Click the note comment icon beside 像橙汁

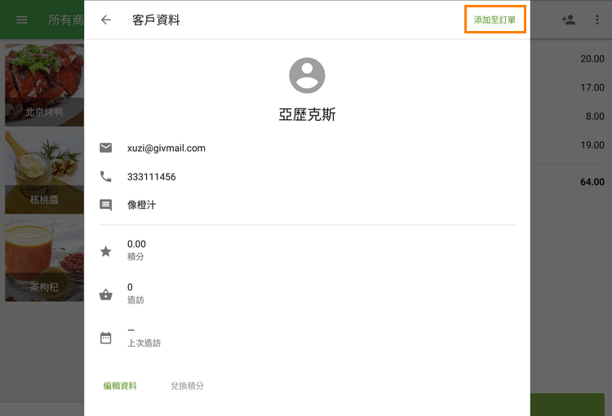pyautogui.click(x=106, y=205)
